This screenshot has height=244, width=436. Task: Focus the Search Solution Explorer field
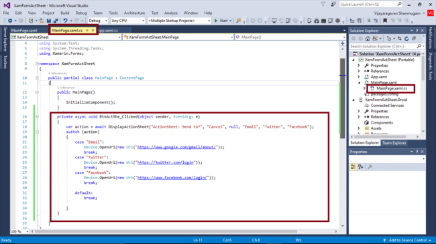384,46
